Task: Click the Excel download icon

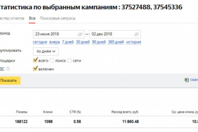Action: point(186,80)
